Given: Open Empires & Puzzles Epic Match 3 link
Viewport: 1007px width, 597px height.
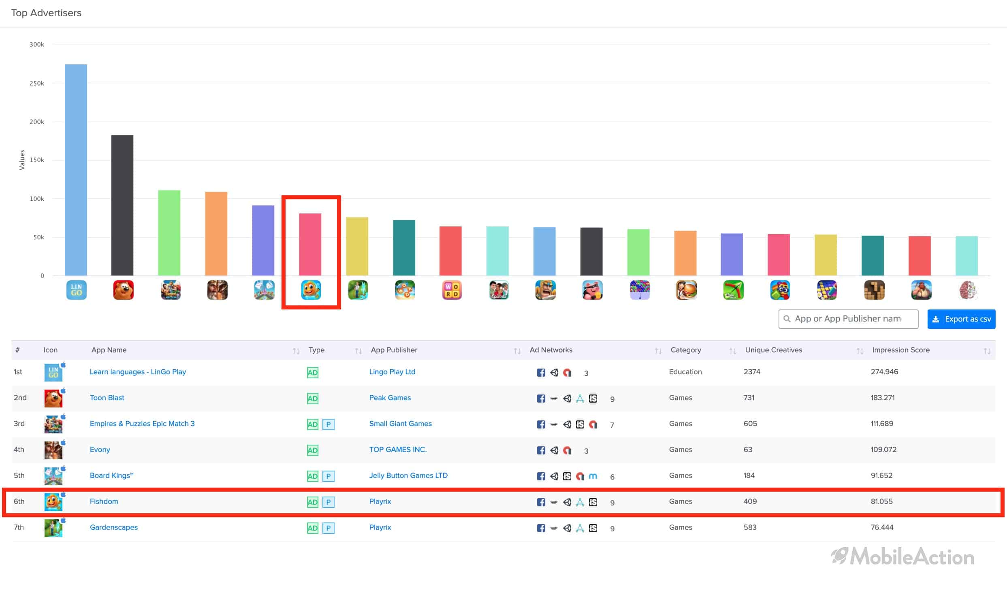Looking at the screenshot, I should tap(142, 424).
